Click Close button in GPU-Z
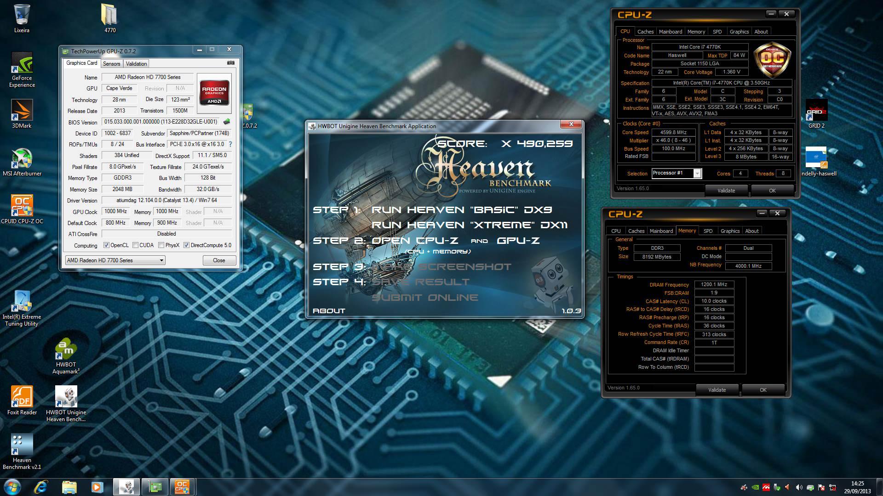 pos(219,260)
